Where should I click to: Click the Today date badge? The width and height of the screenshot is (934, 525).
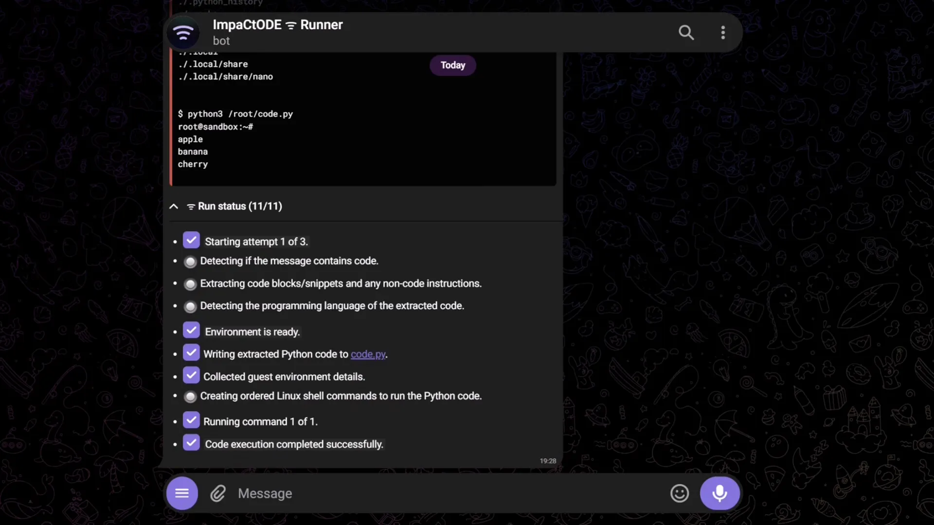click(x=452, y=65)
